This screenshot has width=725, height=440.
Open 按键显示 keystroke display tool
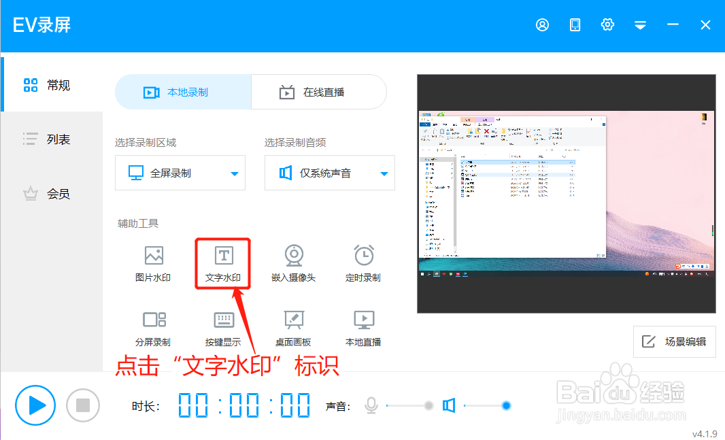[x=223, y=328]
